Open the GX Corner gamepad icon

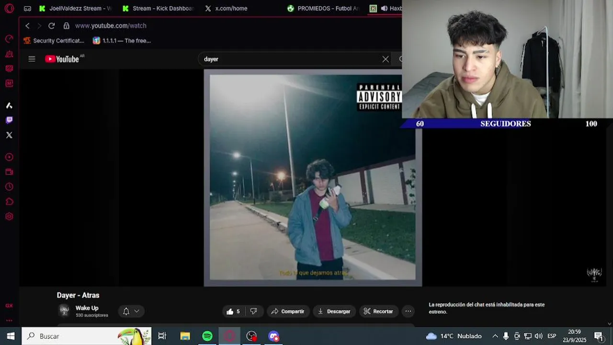pos(27,9)
